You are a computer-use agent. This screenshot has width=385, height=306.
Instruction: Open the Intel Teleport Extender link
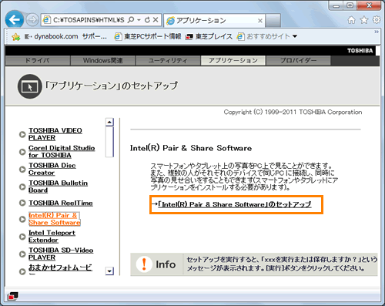coord(52,237)
